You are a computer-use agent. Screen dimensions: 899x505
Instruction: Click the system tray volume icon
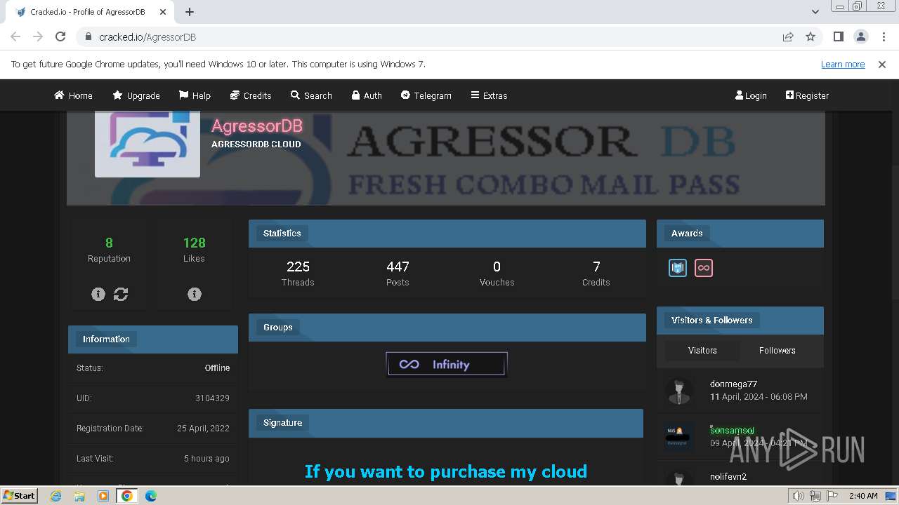coord(798,496)
